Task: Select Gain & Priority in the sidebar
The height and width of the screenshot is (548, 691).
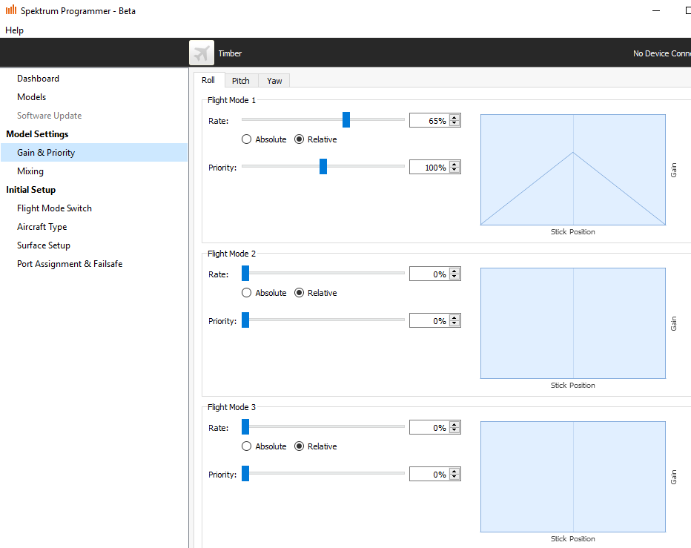Action: [x=94, y=153]
